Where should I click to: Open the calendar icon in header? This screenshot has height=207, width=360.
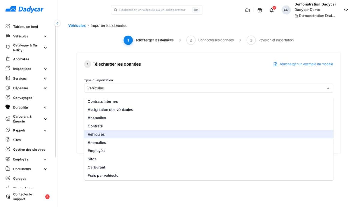pyautogui.click(x=260, y=10)
